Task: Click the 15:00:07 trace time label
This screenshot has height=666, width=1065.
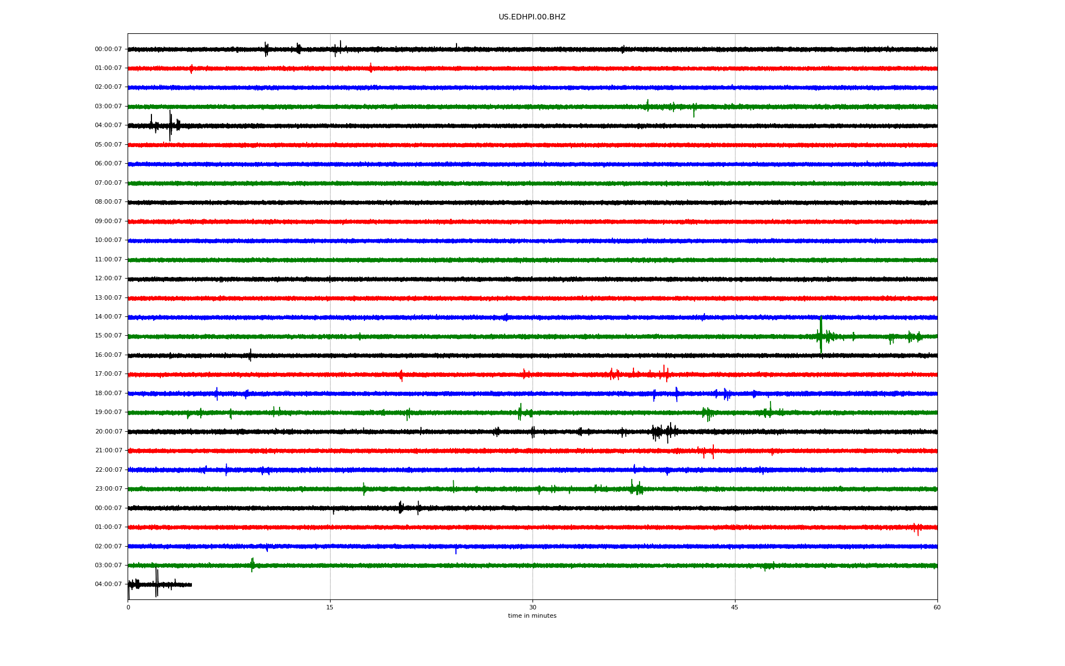Action: tap(108, 336)
